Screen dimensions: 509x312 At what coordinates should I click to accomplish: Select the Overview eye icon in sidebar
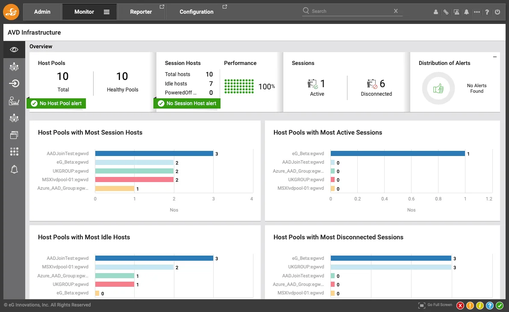pyautogui.click(x=14, y=50)
